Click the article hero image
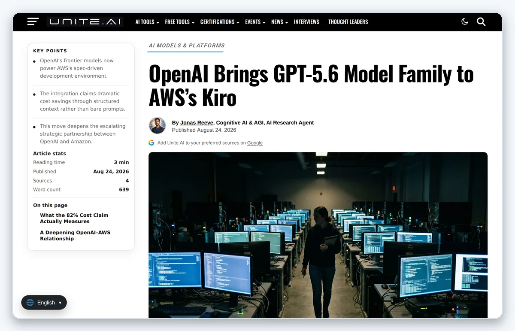515x331 pixels. point(318,235)
